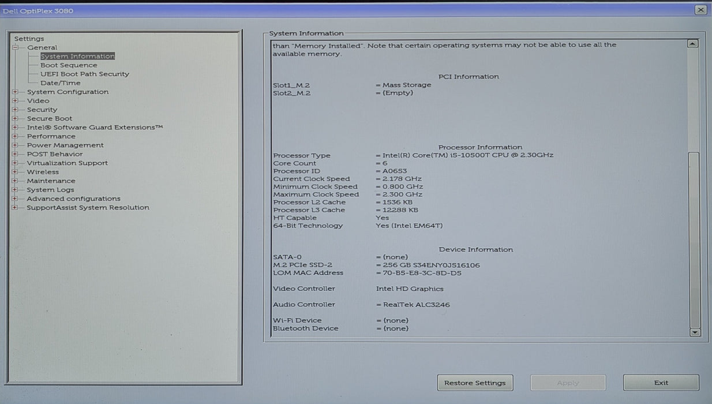Collapse the General tree node
The width and height of the screenshot is (712, 404).
point(15,47)
